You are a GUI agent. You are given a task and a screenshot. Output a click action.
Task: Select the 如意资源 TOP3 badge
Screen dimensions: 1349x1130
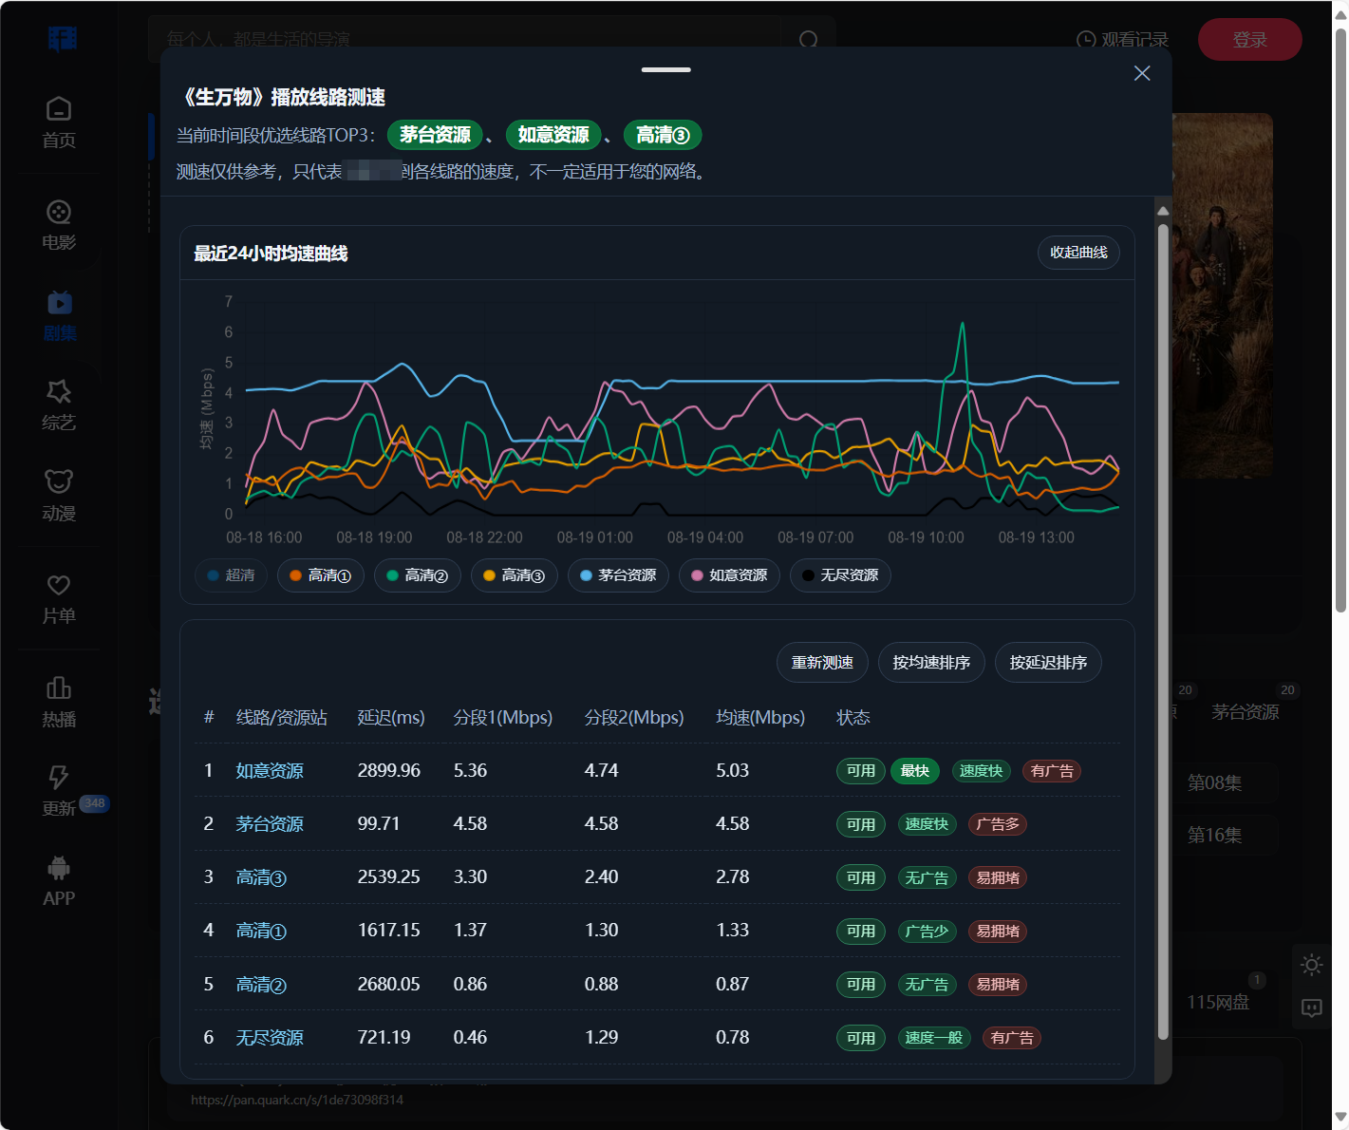pyautogui.click(x=553, y=135)
